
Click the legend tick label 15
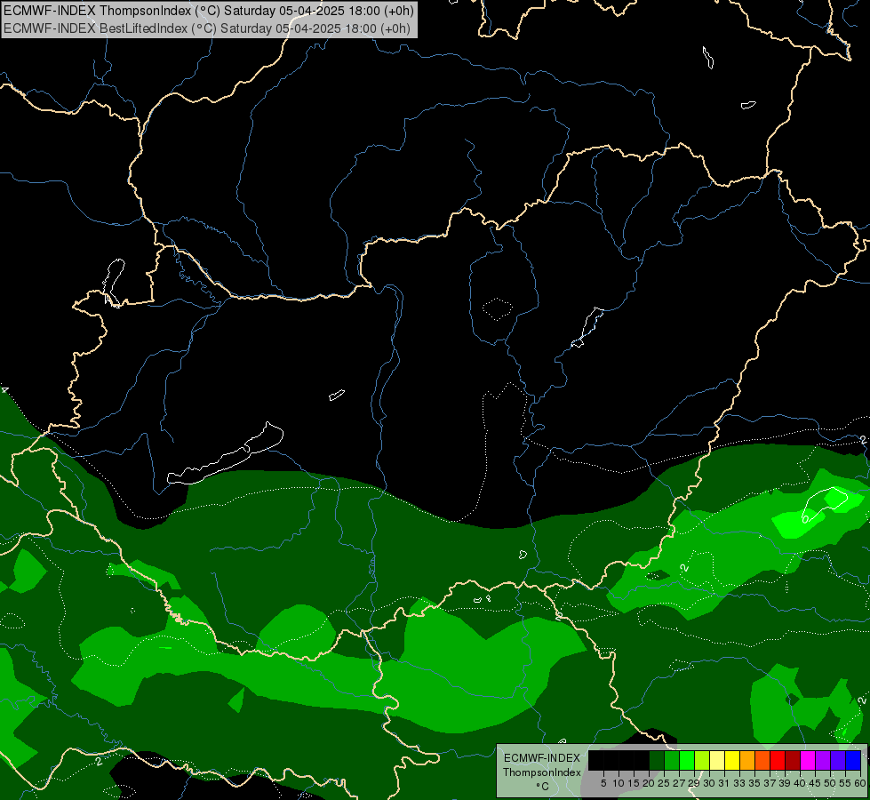(634, 783)
